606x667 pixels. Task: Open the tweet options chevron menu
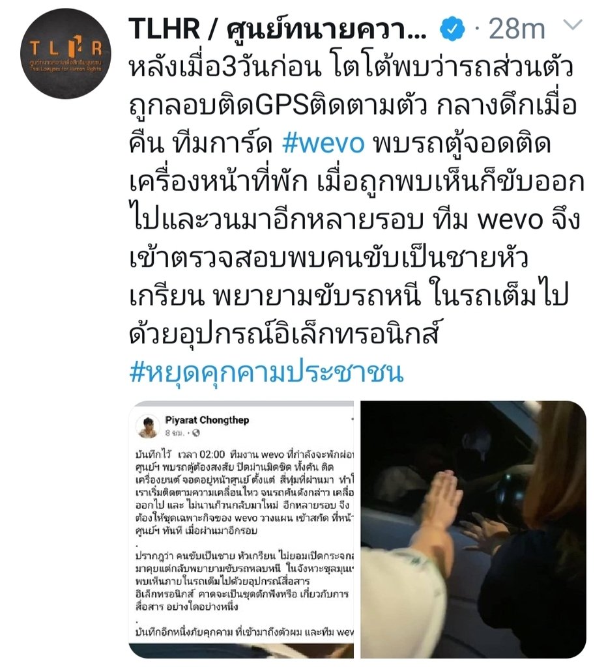point(572,25)
